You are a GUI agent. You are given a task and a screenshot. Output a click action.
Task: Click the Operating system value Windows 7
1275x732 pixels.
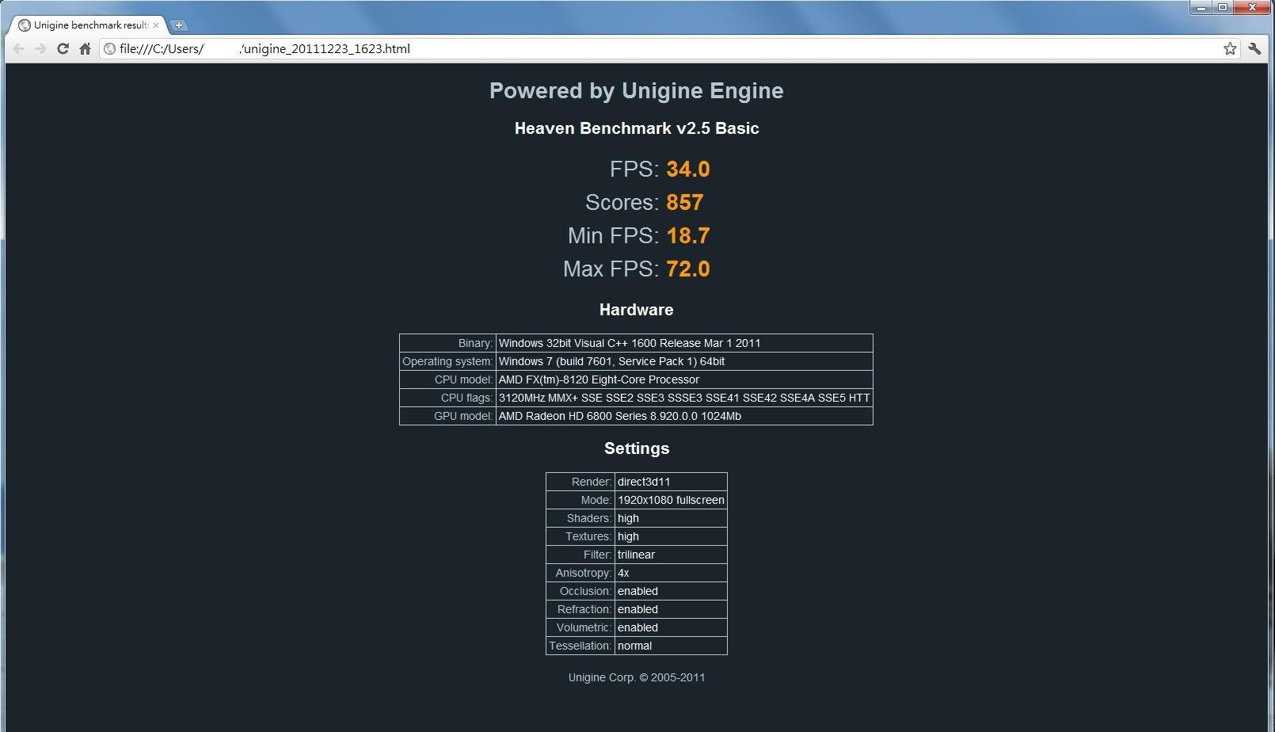tap(684, 361)
